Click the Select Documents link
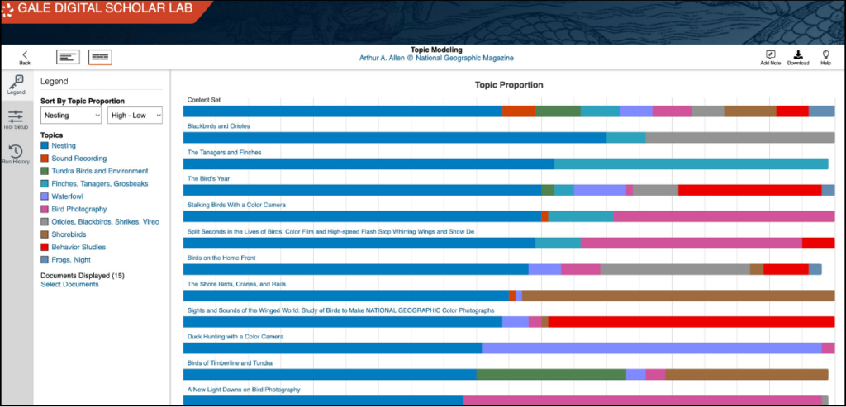 click(69, 285)
